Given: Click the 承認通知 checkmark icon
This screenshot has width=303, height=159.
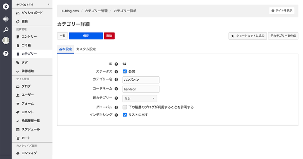Looking at the screenshot, I should 18,71.
